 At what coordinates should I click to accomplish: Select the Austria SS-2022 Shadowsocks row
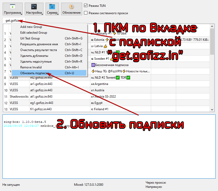105,97
